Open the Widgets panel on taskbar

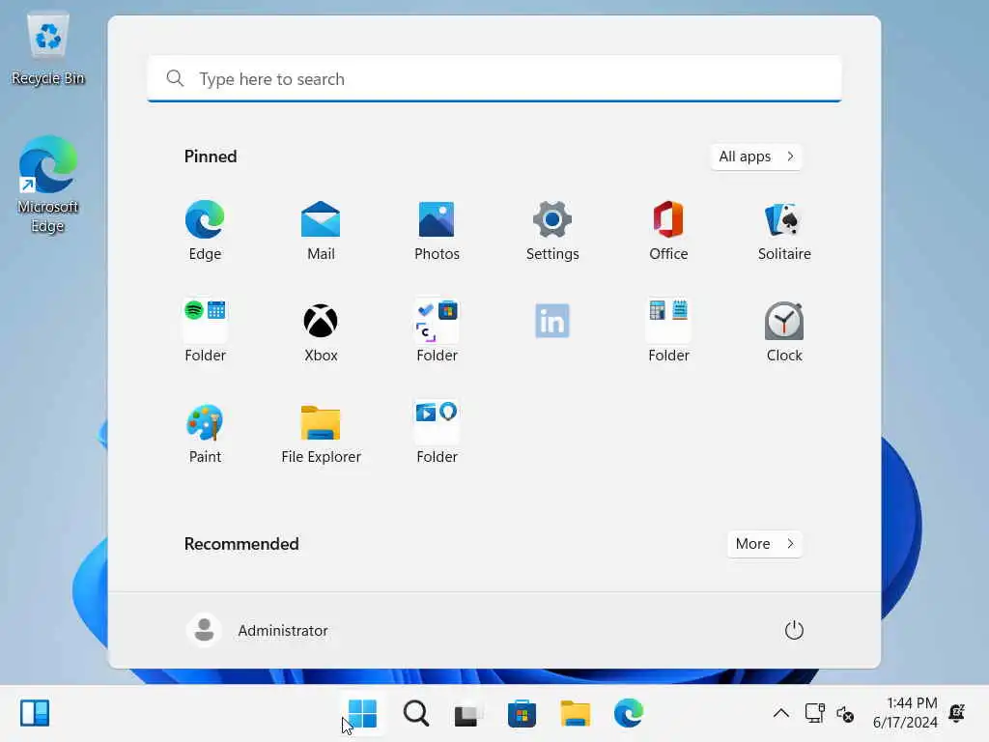click(x=35, y=714)
